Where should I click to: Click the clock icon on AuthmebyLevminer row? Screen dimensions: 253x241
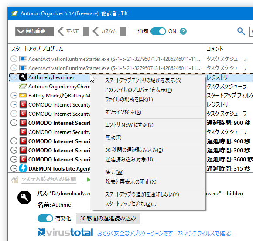(14, 77)
